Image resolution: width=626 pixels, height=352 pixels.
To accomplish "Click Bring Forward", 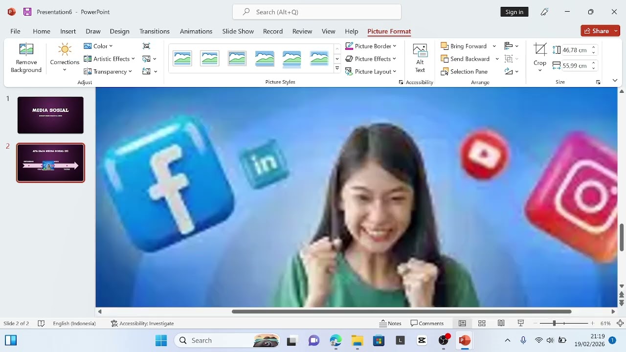I will [x=464, y=46].
